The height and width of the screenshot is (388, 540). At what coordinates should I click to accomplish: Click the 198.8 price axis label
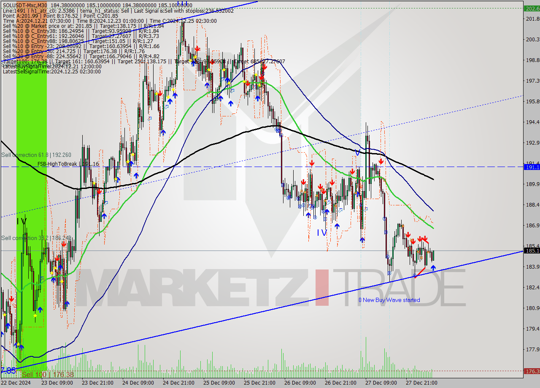[532, 60]
